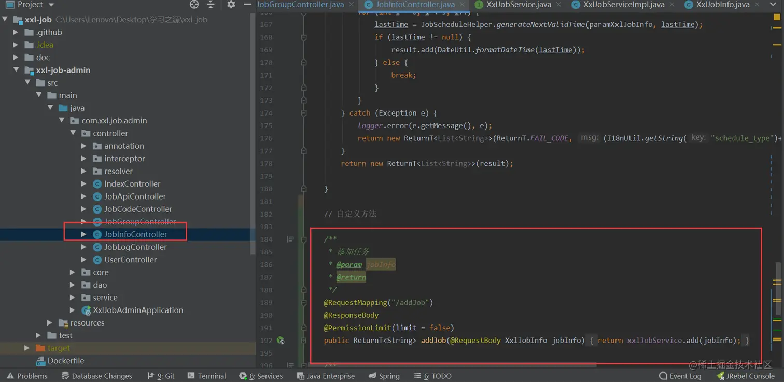
Task: Close the JobInfoController.java tab
Action: [x=462, y=5]
